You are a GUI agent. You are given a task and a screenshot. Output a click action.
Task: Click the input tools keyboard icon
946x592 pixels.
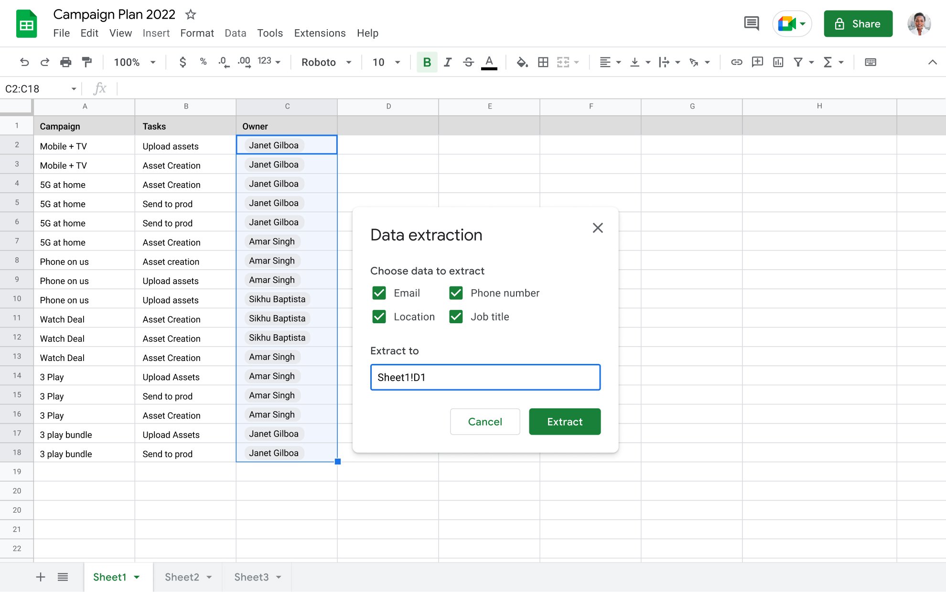(871, 62)
